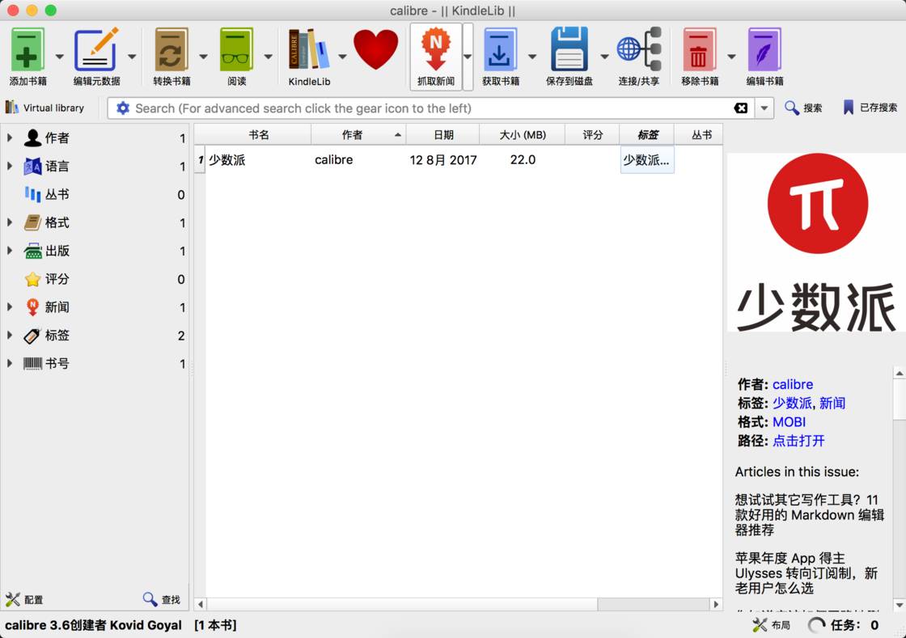The image size is (906, 638).
Task: Click 保存到磁盘 floppy disk icon
Action: tap(569, 50)
